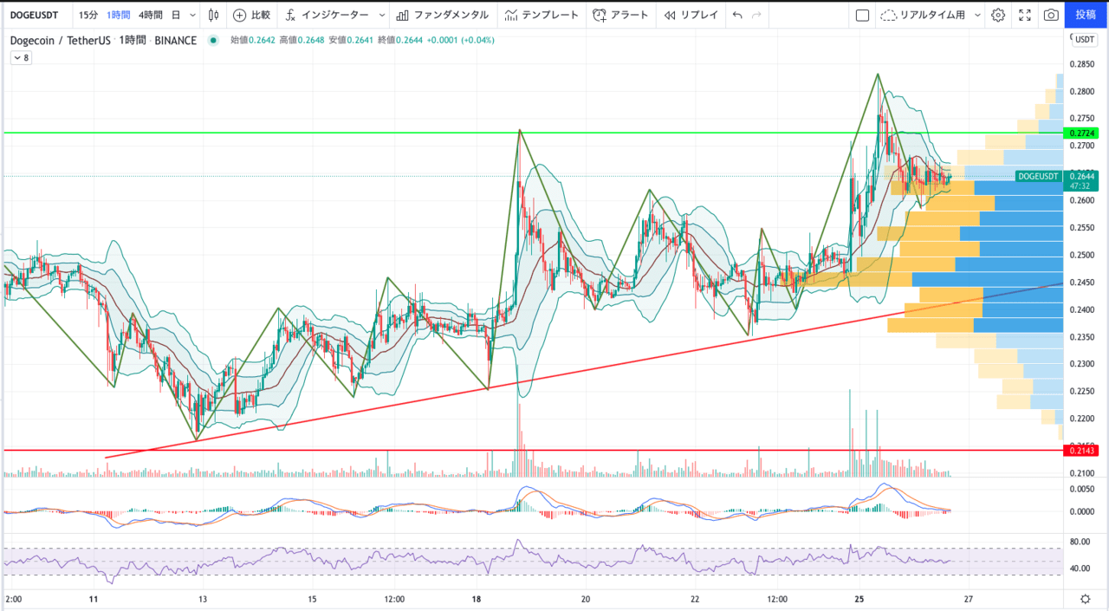
Task: Click the 13 date label on time axis
Action: coord(202,599)
